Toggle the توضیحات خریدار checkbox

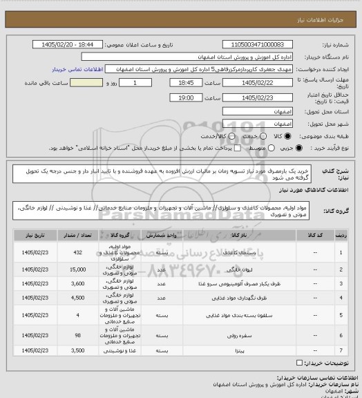(299, 363)
